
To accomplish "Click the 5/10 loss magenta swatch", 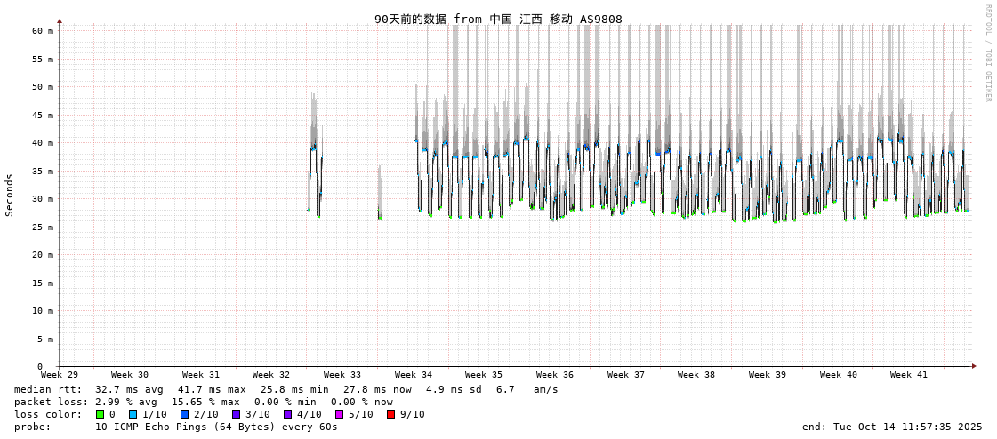I will 339,414.
